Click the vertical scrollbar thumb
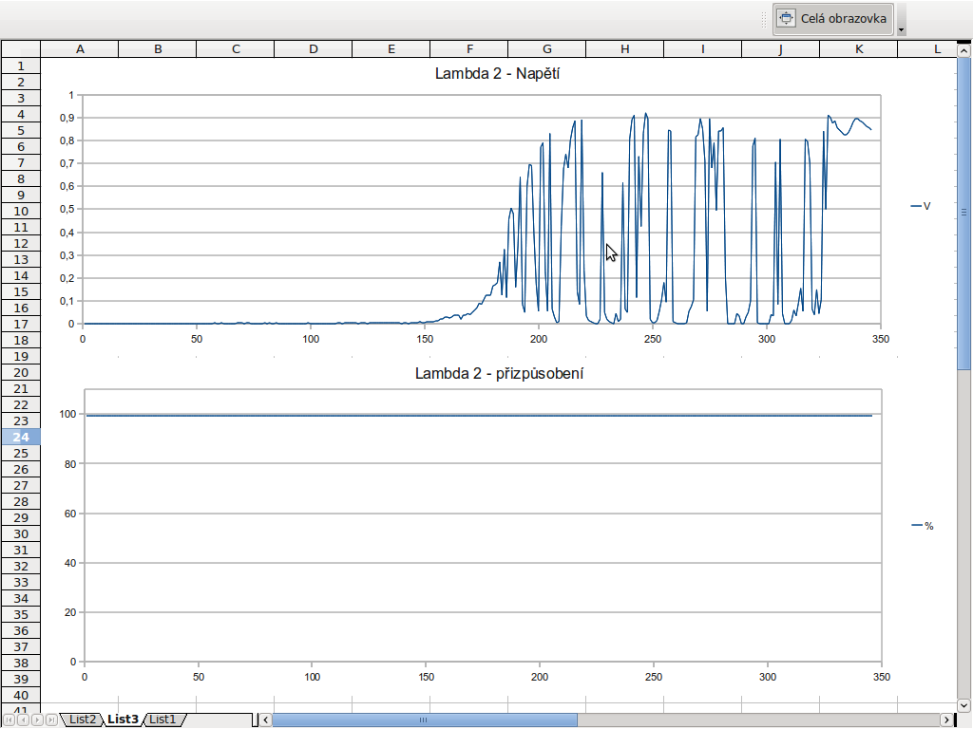 pyautogui.click(x=964, y=211)
